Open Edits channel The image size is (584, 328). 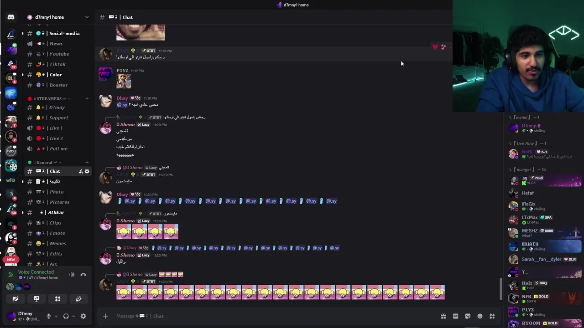[x=58, y=254]
